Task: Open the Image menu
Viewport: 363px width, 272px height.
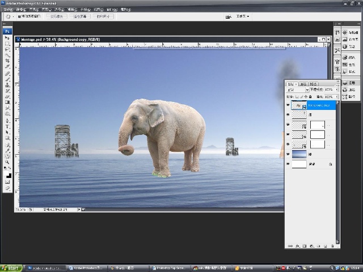Action: click(x=34, y=10)
